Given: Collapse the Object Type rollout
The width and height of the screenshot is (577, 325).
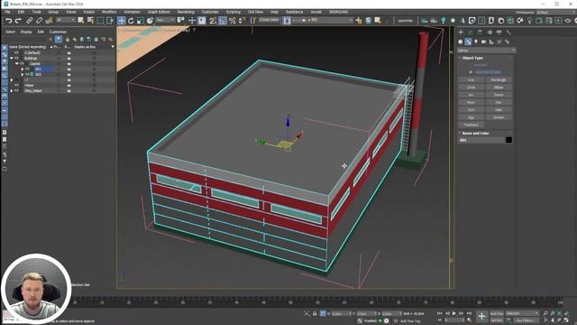Looking at the screenshot, I should click(472, 58).
